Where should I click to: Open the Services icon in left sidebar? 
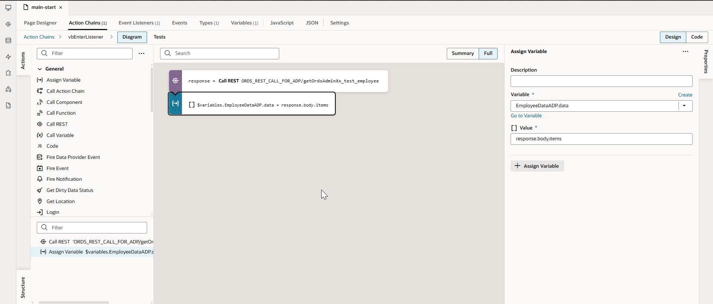[8, 24]
